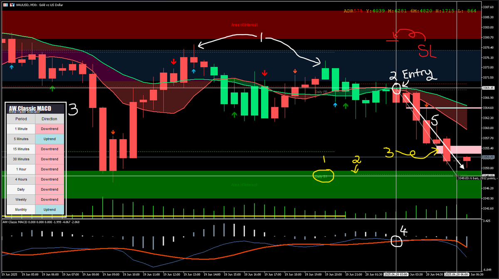
Task: Click the 3.425 MACD scale value
Action: (487, 221)
